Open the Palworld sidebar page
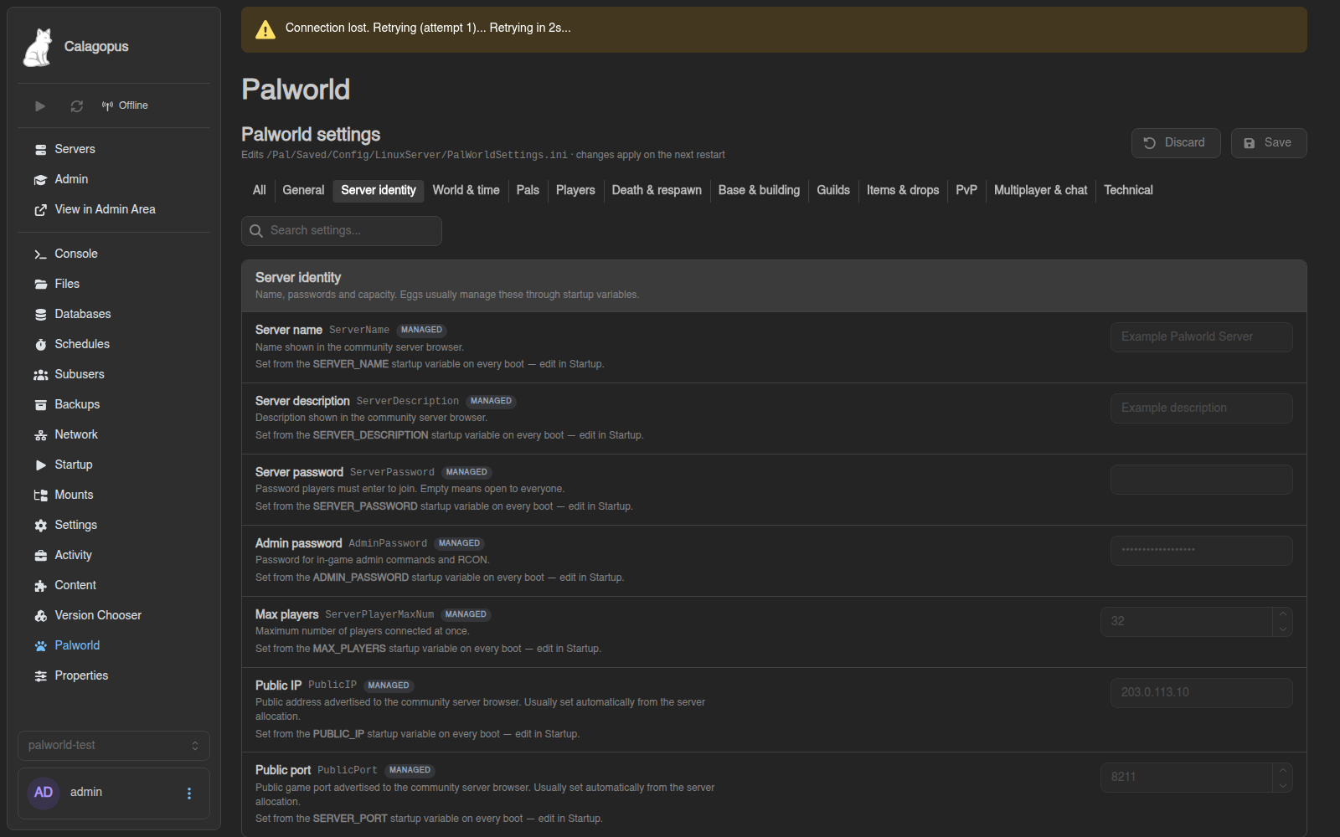The width and height of the screenshot is (1340, 837). [x=114, y=645]
